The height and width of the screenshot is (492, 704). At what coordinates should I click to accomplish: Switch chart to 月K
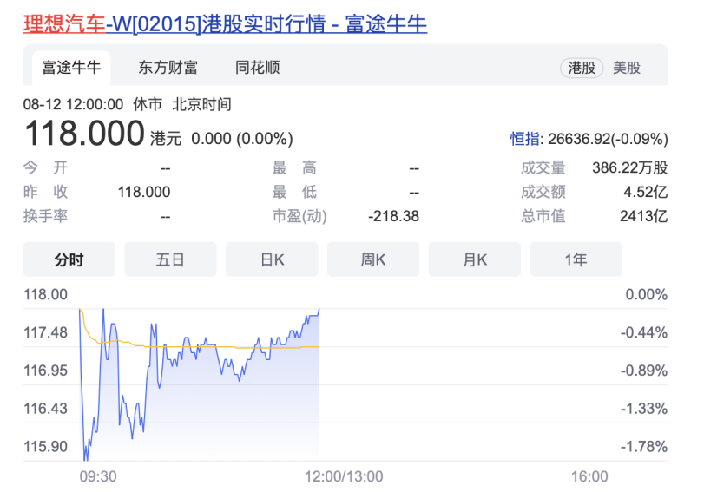click(x=475, y=259)
